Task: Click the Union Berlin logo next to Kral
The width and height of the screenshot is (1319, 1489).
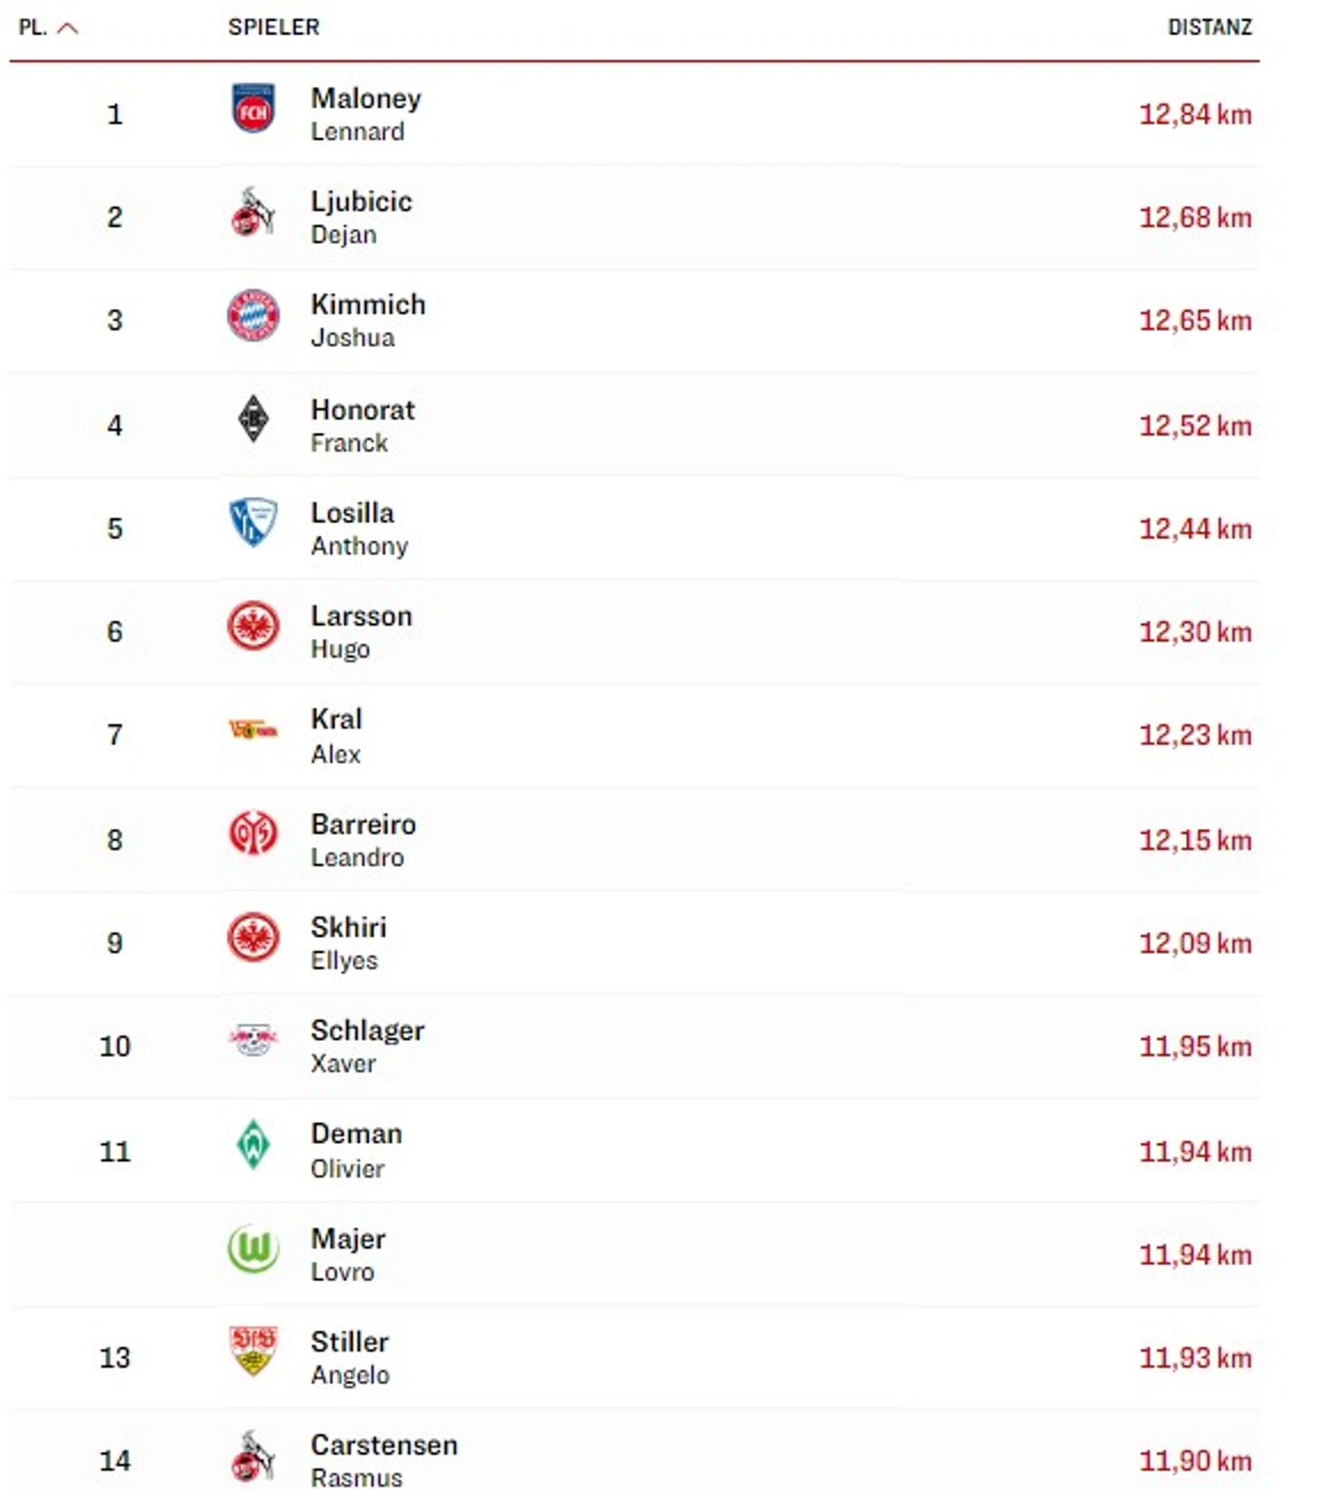Action: [x=253, y=728]
